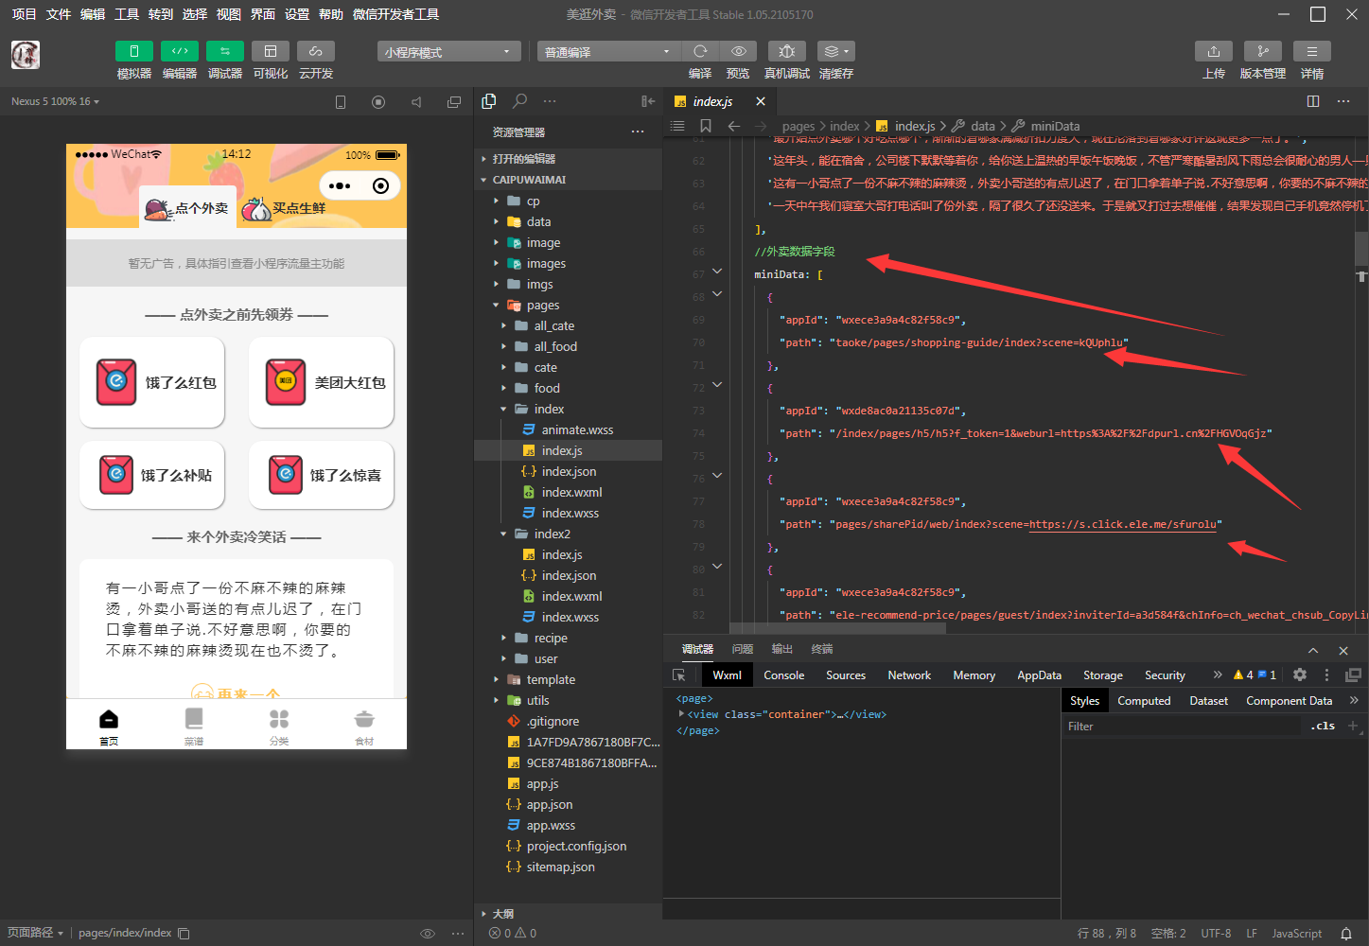Toggle the simulator (模拟器) panel button
Screen dimensions: 1369x946
pos(133,51)
